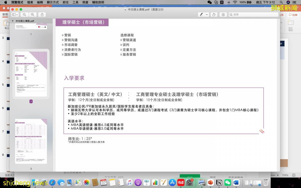Select the zoom in icon in Preview toolbar
Screen dimensions: 301x188
[33, 15]
